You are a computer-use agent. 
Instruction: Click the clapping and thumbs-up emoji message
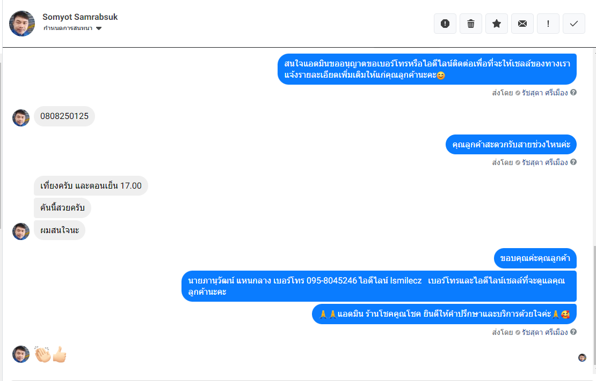tap(50, 354)
